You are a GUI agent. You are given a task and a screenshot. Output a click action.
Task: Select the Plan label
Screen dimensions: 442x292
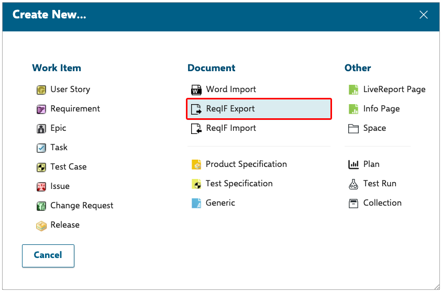(x=371, y=164)
